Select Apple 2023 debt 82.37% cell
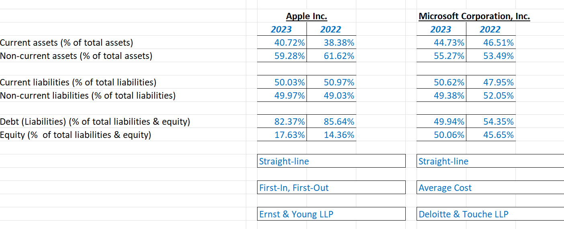 pyautogui.click(x=282, y=122)
